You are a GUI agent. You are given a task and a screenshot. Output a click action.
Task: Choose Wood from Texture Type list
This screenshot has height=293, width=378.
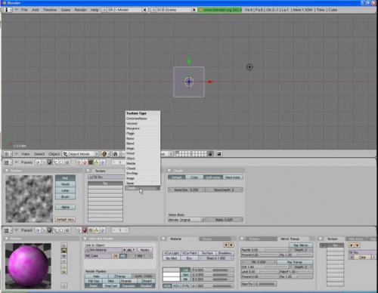143,153
